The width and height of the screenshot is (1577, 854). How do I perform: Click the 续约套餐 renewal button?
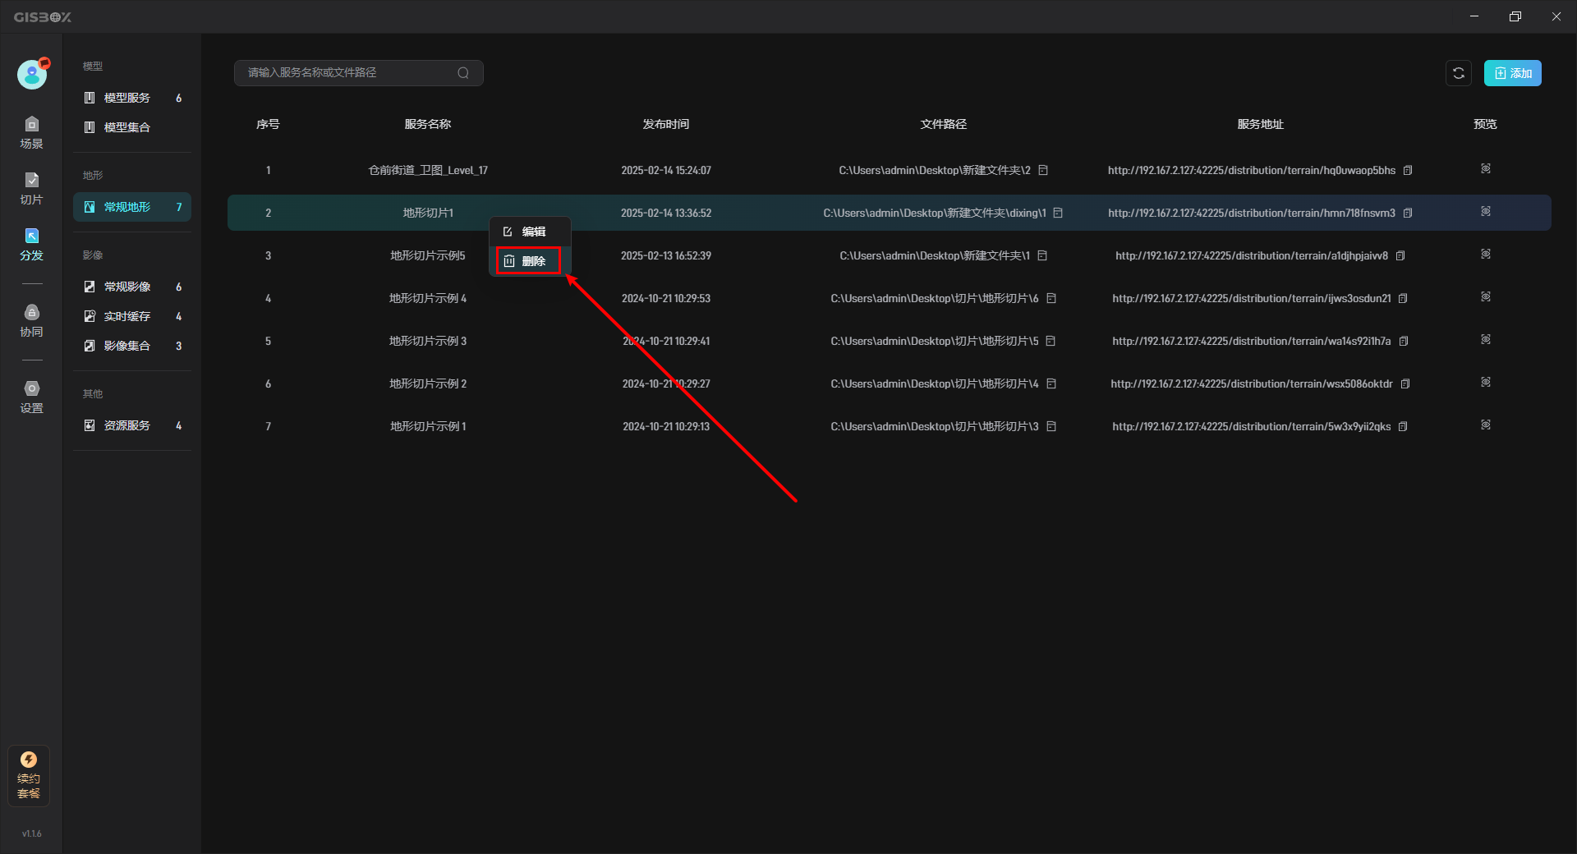[29, 775]
